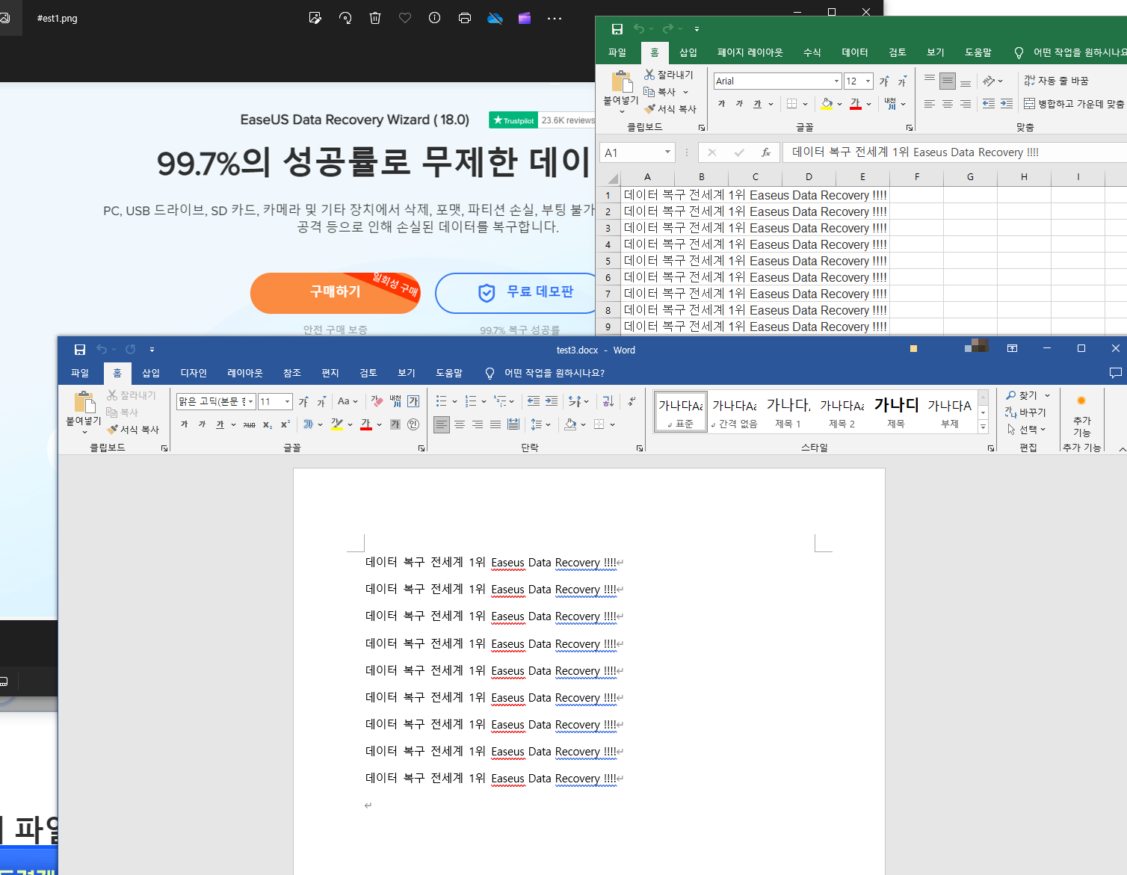Click the character border icon in Word

[413, 401]
